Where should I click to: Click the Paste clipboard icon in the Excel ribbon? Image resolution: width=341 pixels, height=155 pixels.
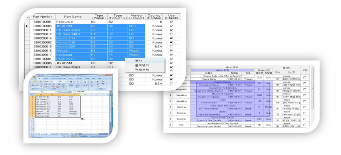point(35,82)
